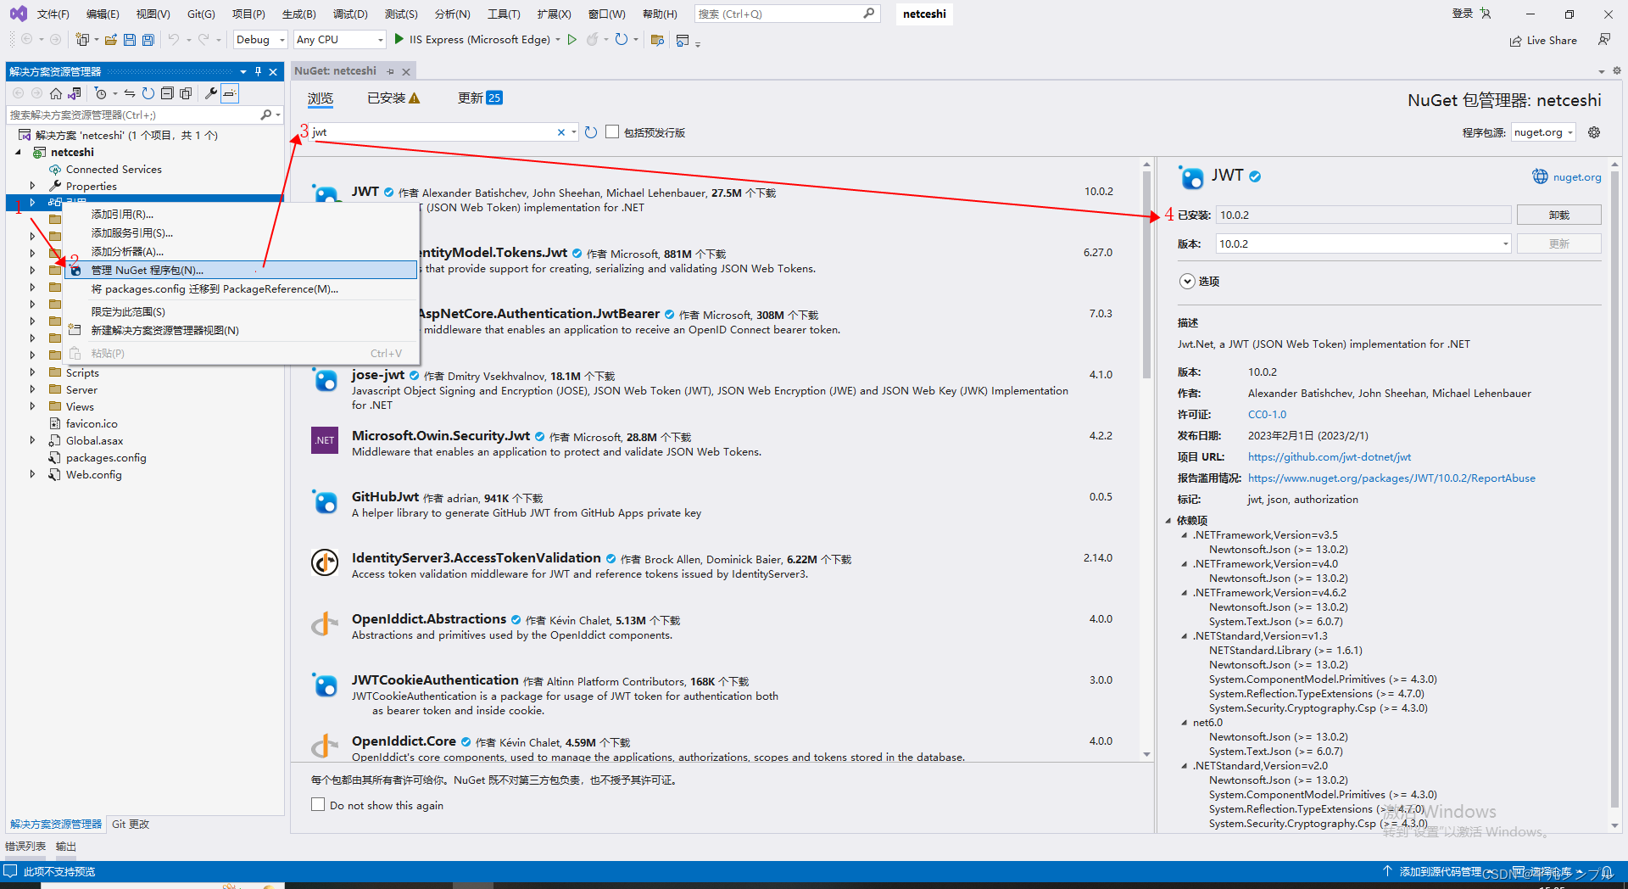Open Live Share

1543,41
